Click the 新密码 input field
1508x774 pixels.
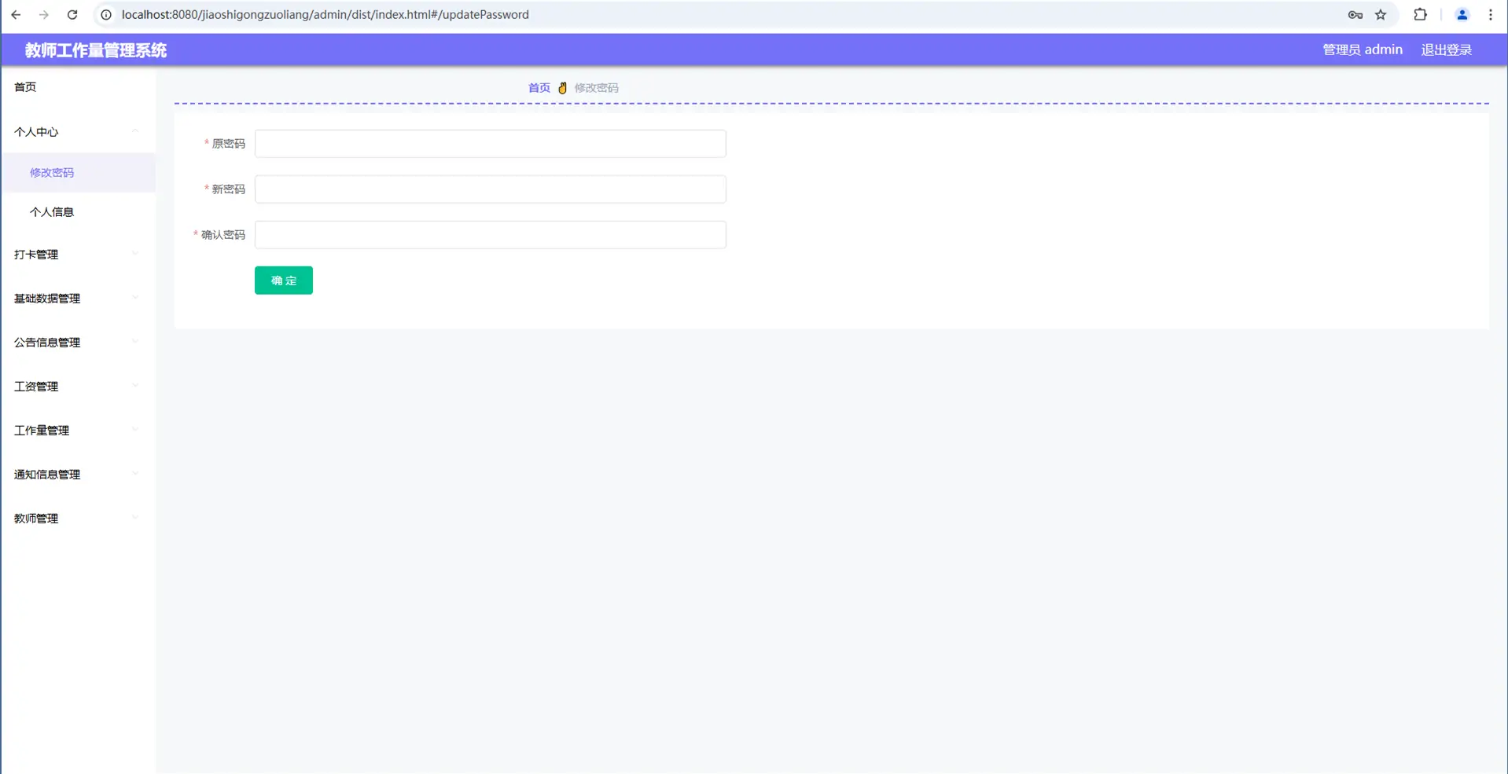pos(491,189)
